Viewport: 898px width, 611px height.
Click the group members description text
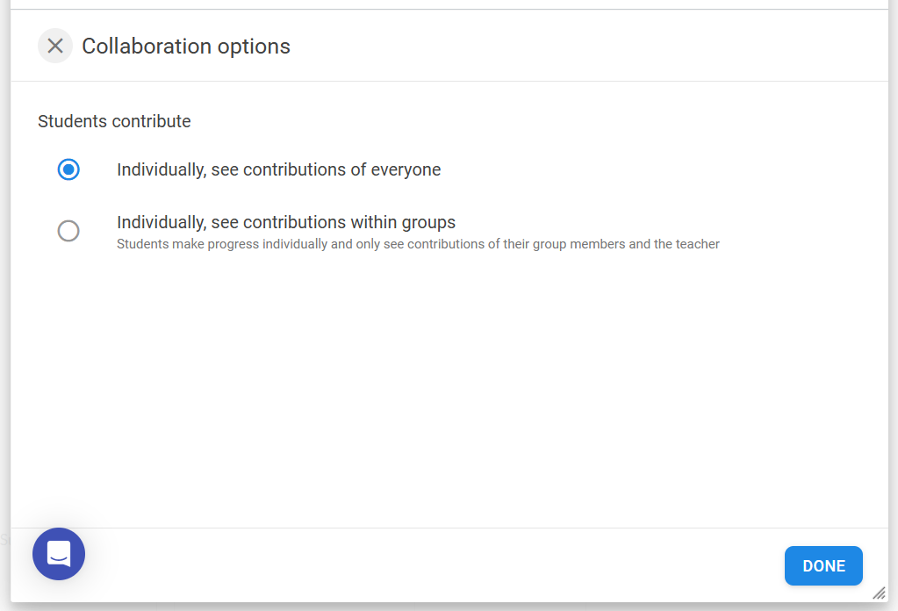click(418, 244)
